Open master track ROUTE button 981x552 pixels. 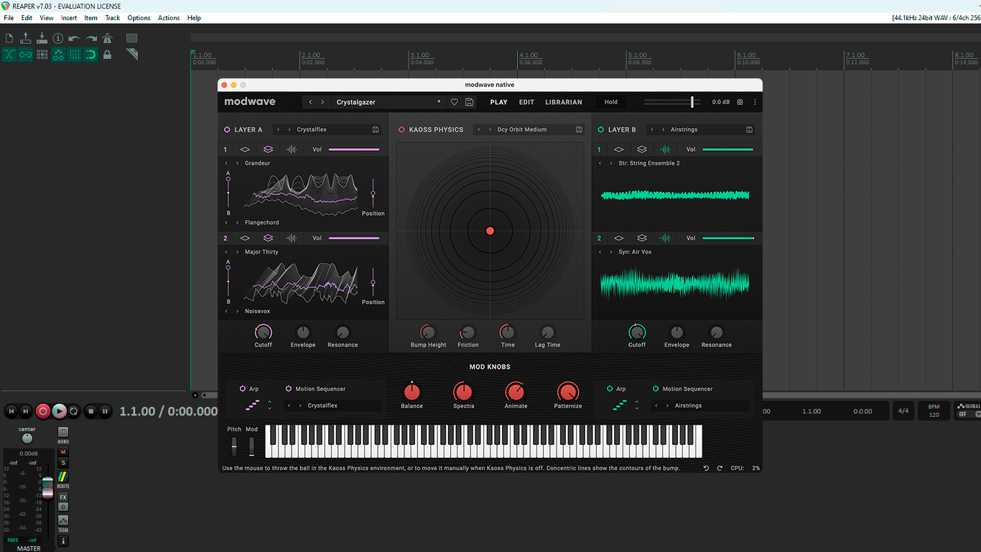[63, 477]
